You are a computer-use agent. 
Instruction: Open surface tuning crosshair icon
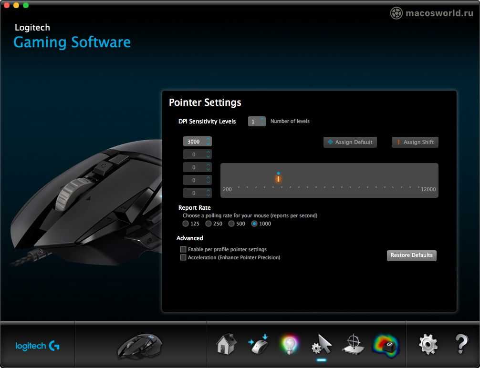click(x=353, y=344)
